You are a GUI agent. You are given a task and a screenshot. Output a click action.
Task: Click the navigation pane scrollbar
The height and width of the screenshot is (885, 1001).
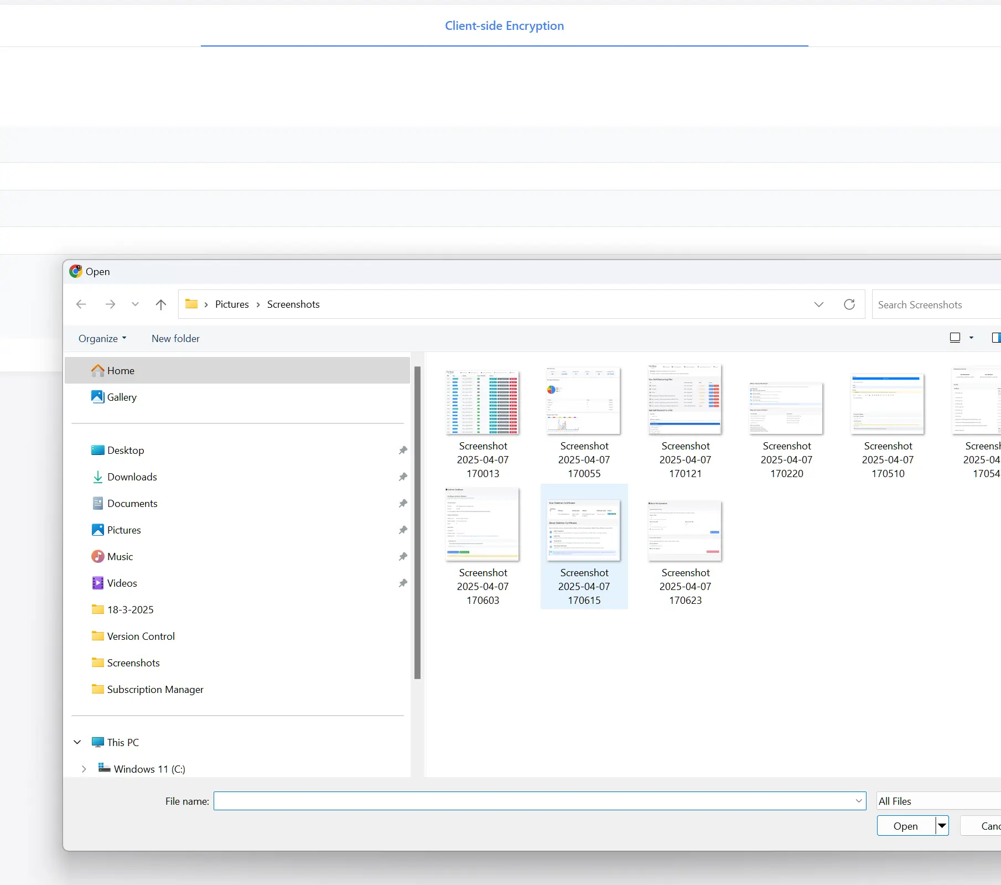point(417,521)
